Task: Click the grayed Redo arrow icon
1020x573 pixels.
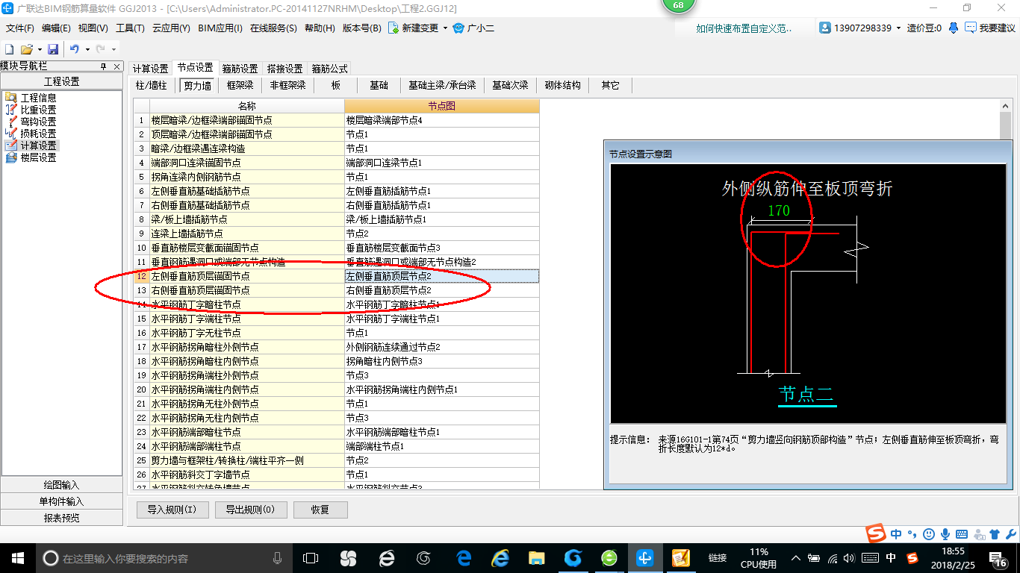Action: coord(100,49)
